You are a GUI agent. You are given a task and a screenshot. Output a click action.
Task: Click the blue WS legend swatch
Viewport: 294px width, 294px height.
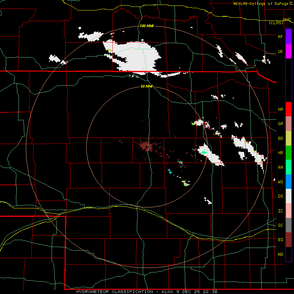point(288,182)
